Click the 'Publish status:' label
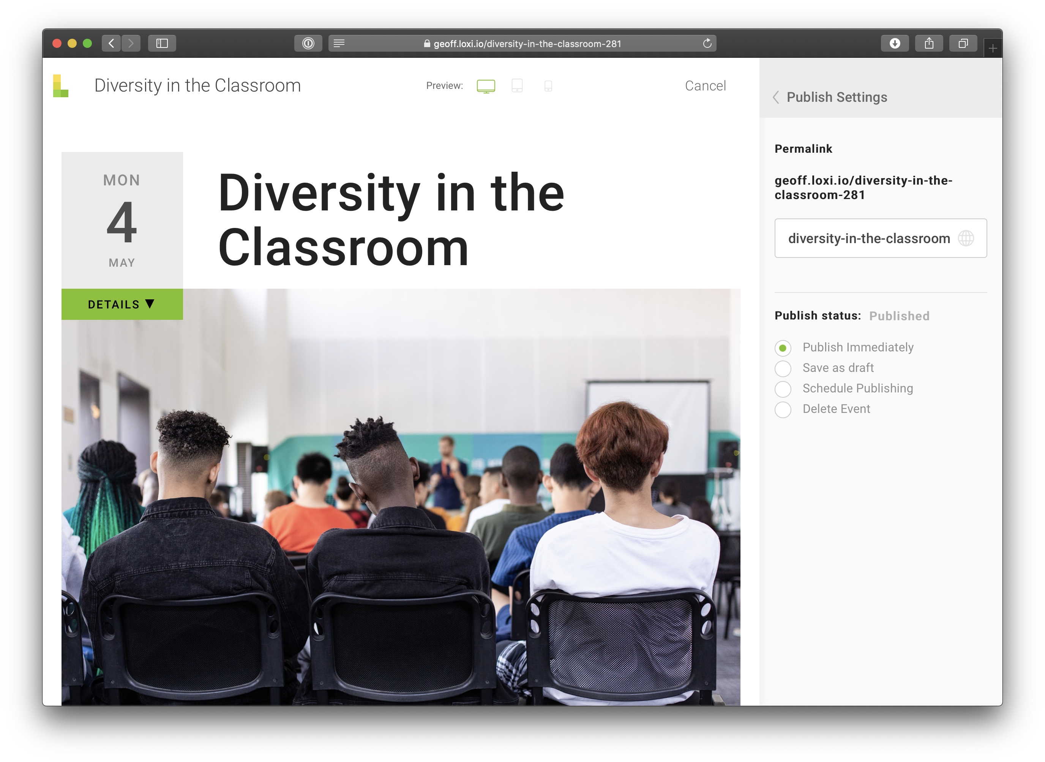 pyautogui.click(x=817, y=316)
